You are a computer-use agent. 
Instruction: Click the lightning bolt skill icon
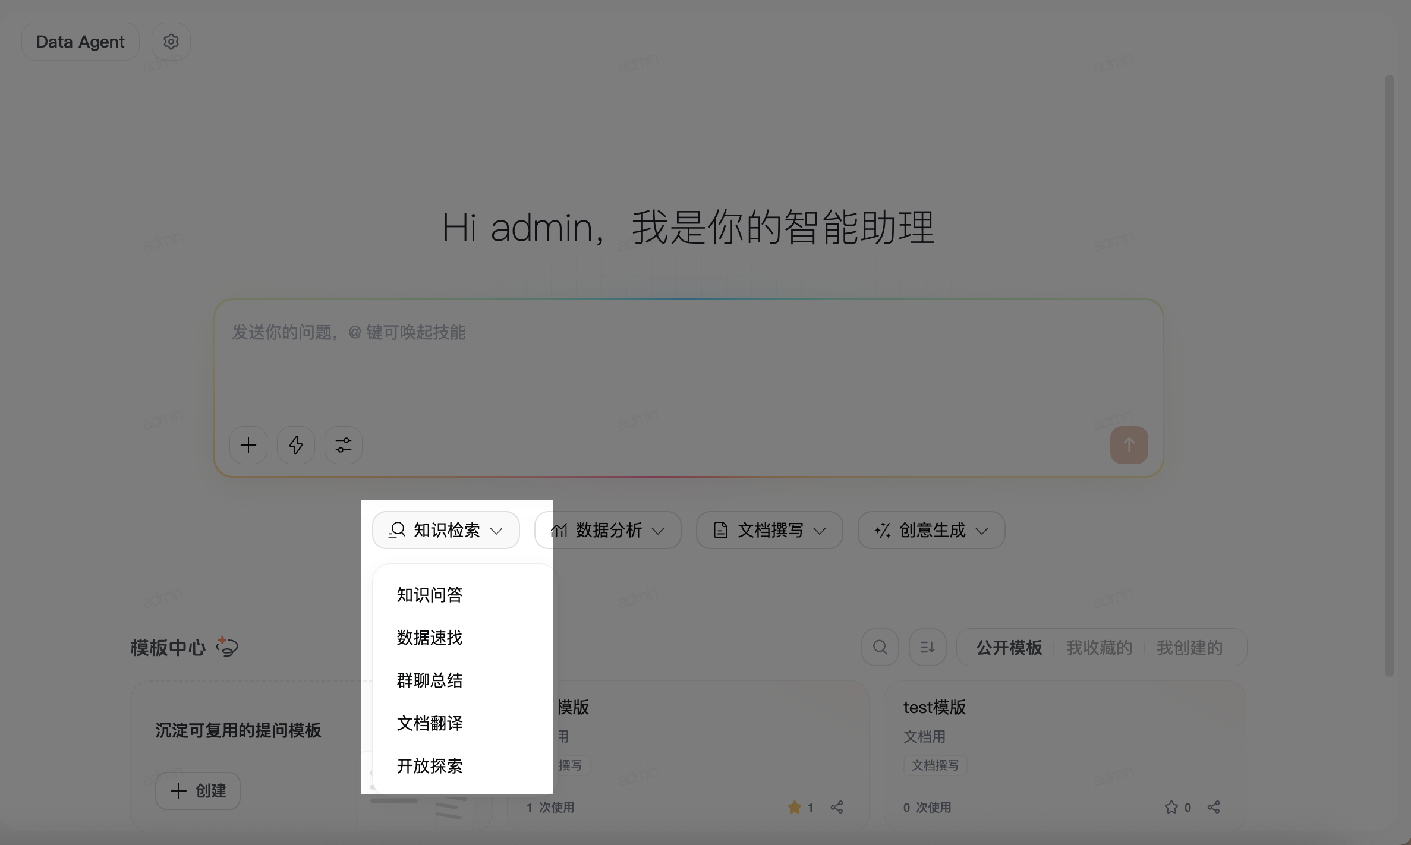pyautogui.click(x=296, y=445)
